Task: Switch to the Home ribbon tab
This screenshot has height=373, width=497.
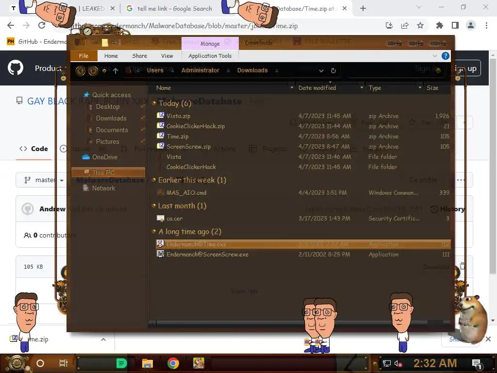Action: click(x=111, y=56)
